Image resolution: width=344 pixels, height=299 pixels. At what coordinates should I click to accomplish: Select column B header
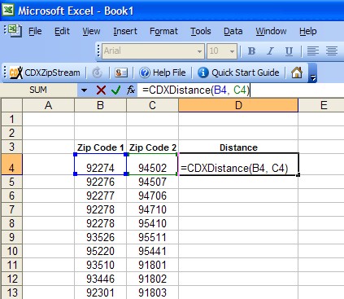tap(100, 105)
